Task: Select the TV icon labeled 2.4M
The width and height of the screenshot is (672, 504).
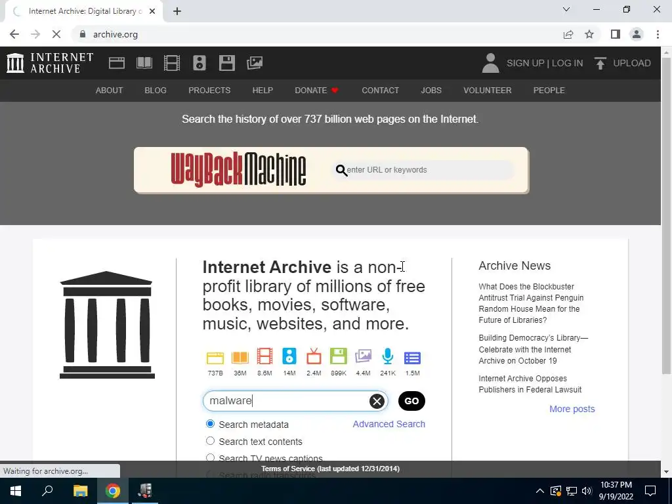Action: [314, 356]
